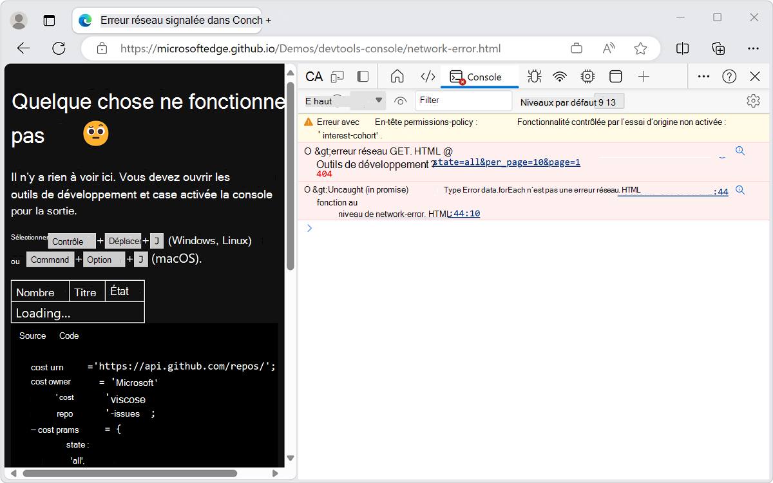
Task: Create a live expression with the eye icon
Action: coord(400,101)
